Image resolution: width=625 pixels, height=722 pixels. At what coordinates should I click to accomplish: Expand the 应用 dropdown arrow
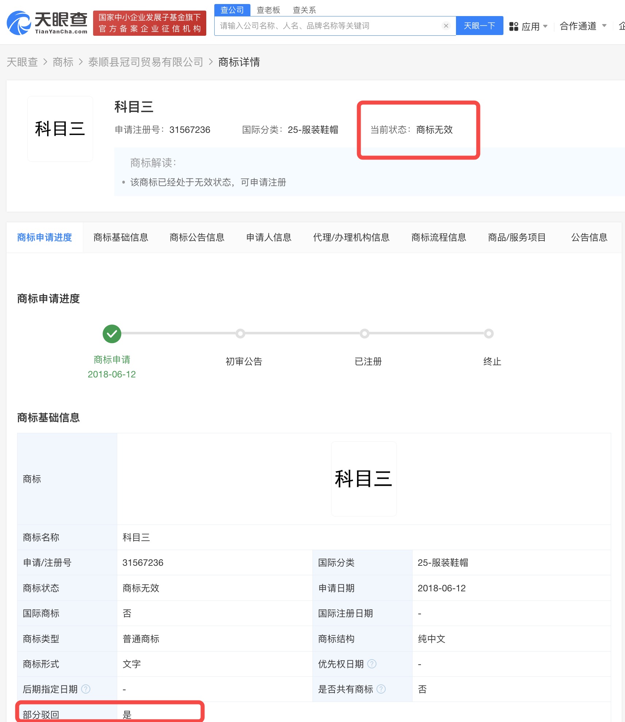(x=545, y=26)
